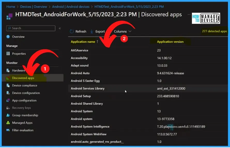Select android.auto_generated_rro_product__ row
This screenshot has height=148, width=230.
point(148,142)
